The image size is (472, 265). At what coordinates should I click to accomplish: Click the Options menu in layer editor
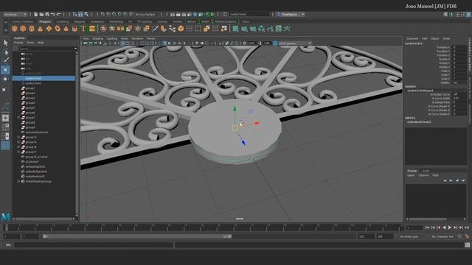424,175
